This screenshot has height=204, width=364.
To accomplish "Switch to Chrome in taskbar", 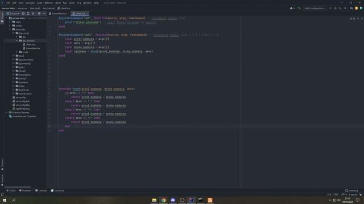I will (163, 200).
